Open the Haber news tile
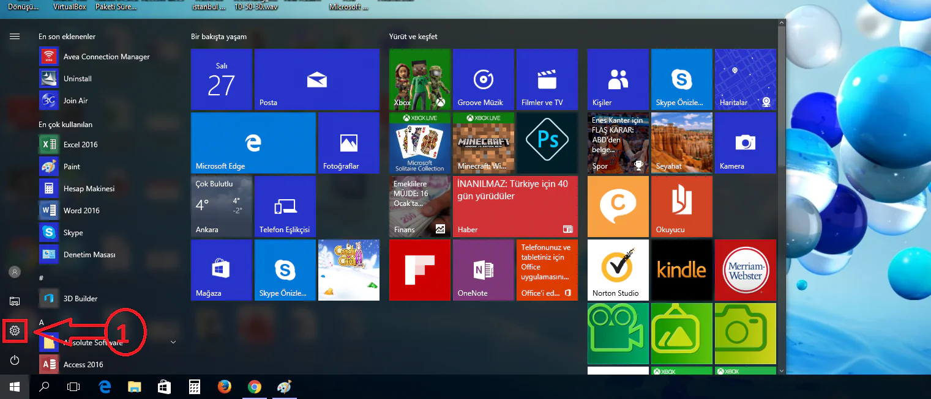This screenshot has width=931, height=399. pyautogui.click(x=515, y=207)
